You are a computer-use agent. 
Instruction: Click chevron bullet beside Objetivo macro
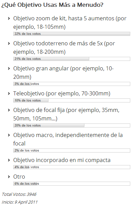(x=9, y=135)
